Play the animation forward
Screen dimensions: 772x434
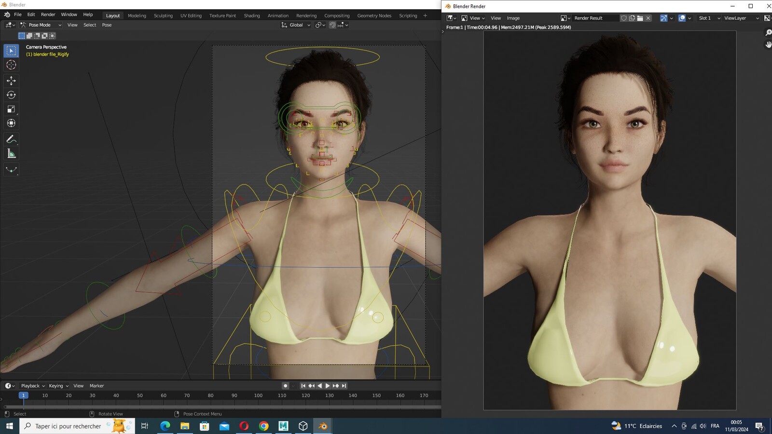point(328,386)
